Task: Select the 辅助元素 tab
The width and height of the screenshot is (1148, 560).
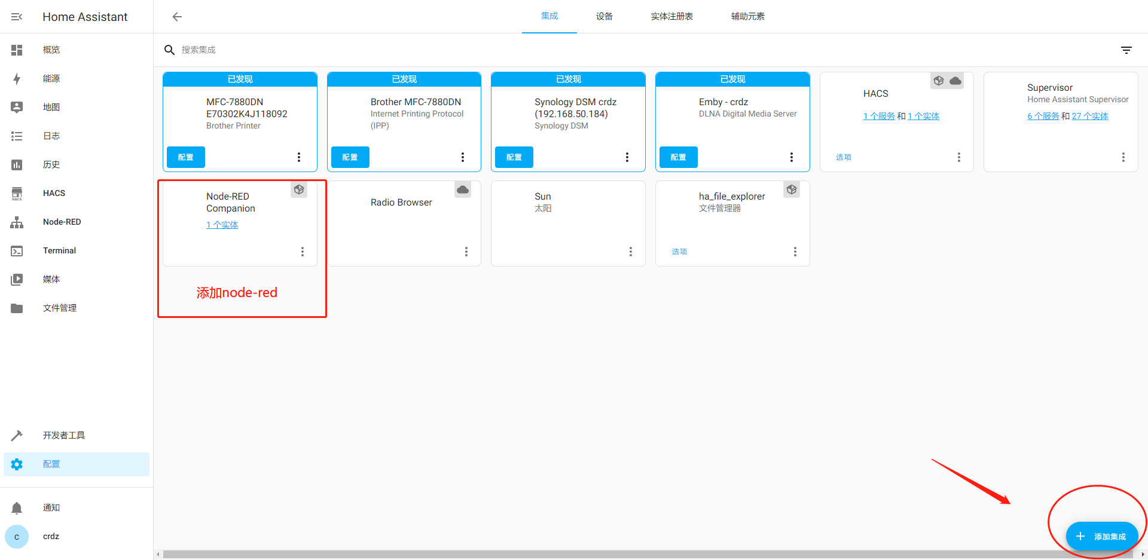Action: (747, 17)
